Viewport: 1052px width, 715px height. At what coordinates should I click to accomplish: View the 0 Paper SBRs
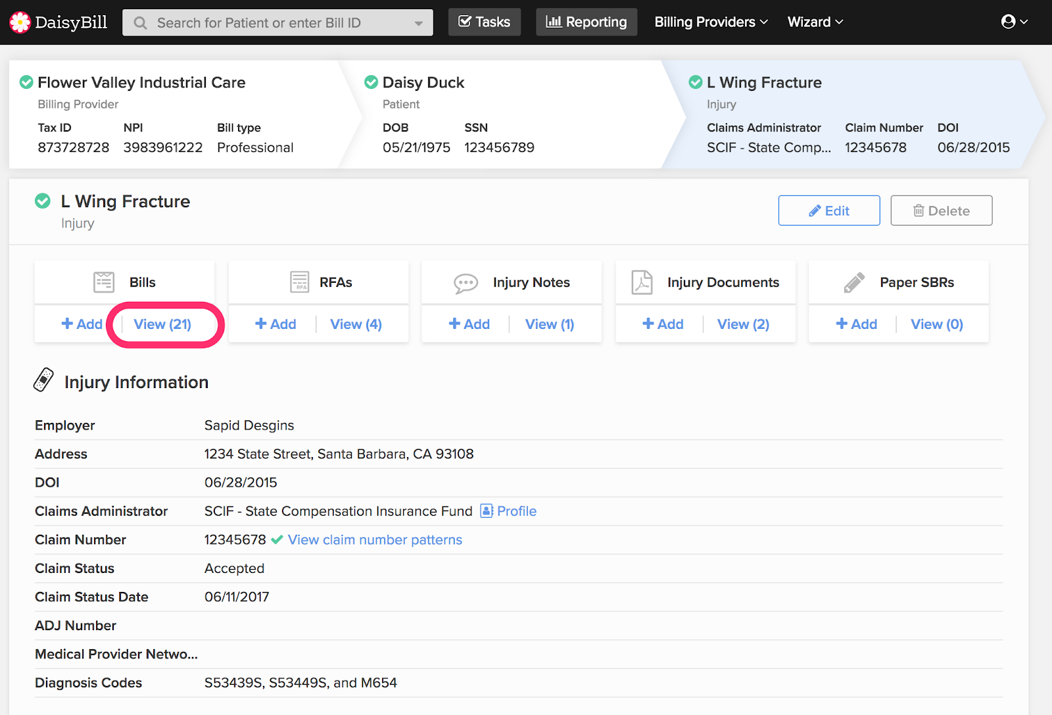point(937,324)
